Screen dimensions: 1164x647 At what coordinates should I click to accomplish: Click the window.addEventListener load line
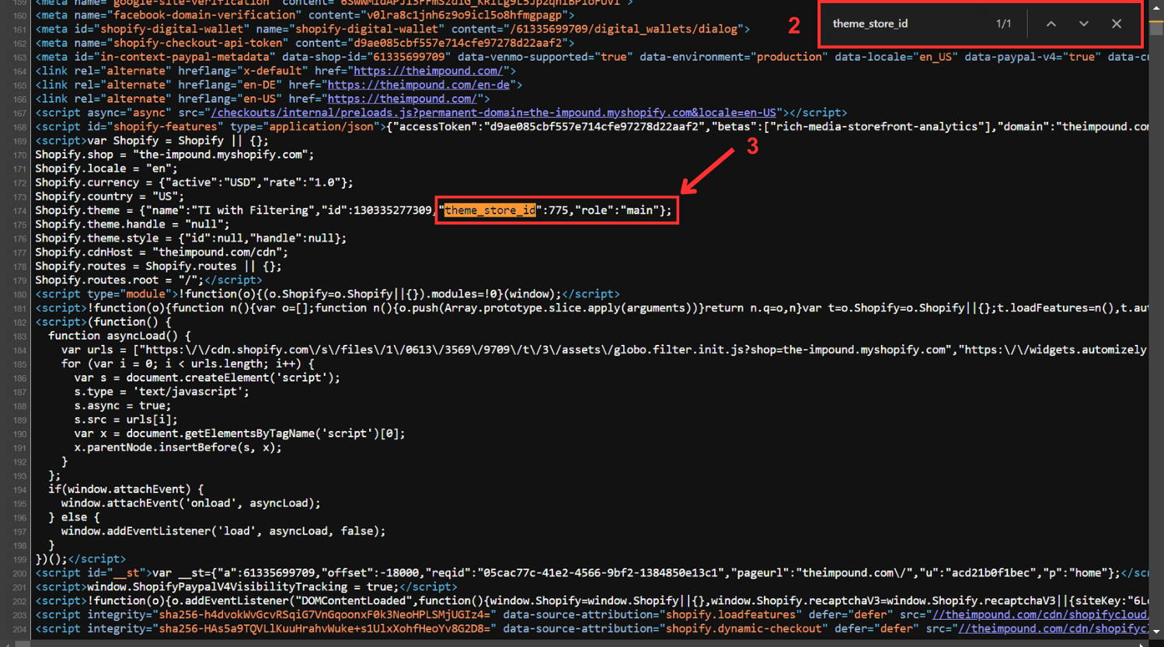(224, 531)
